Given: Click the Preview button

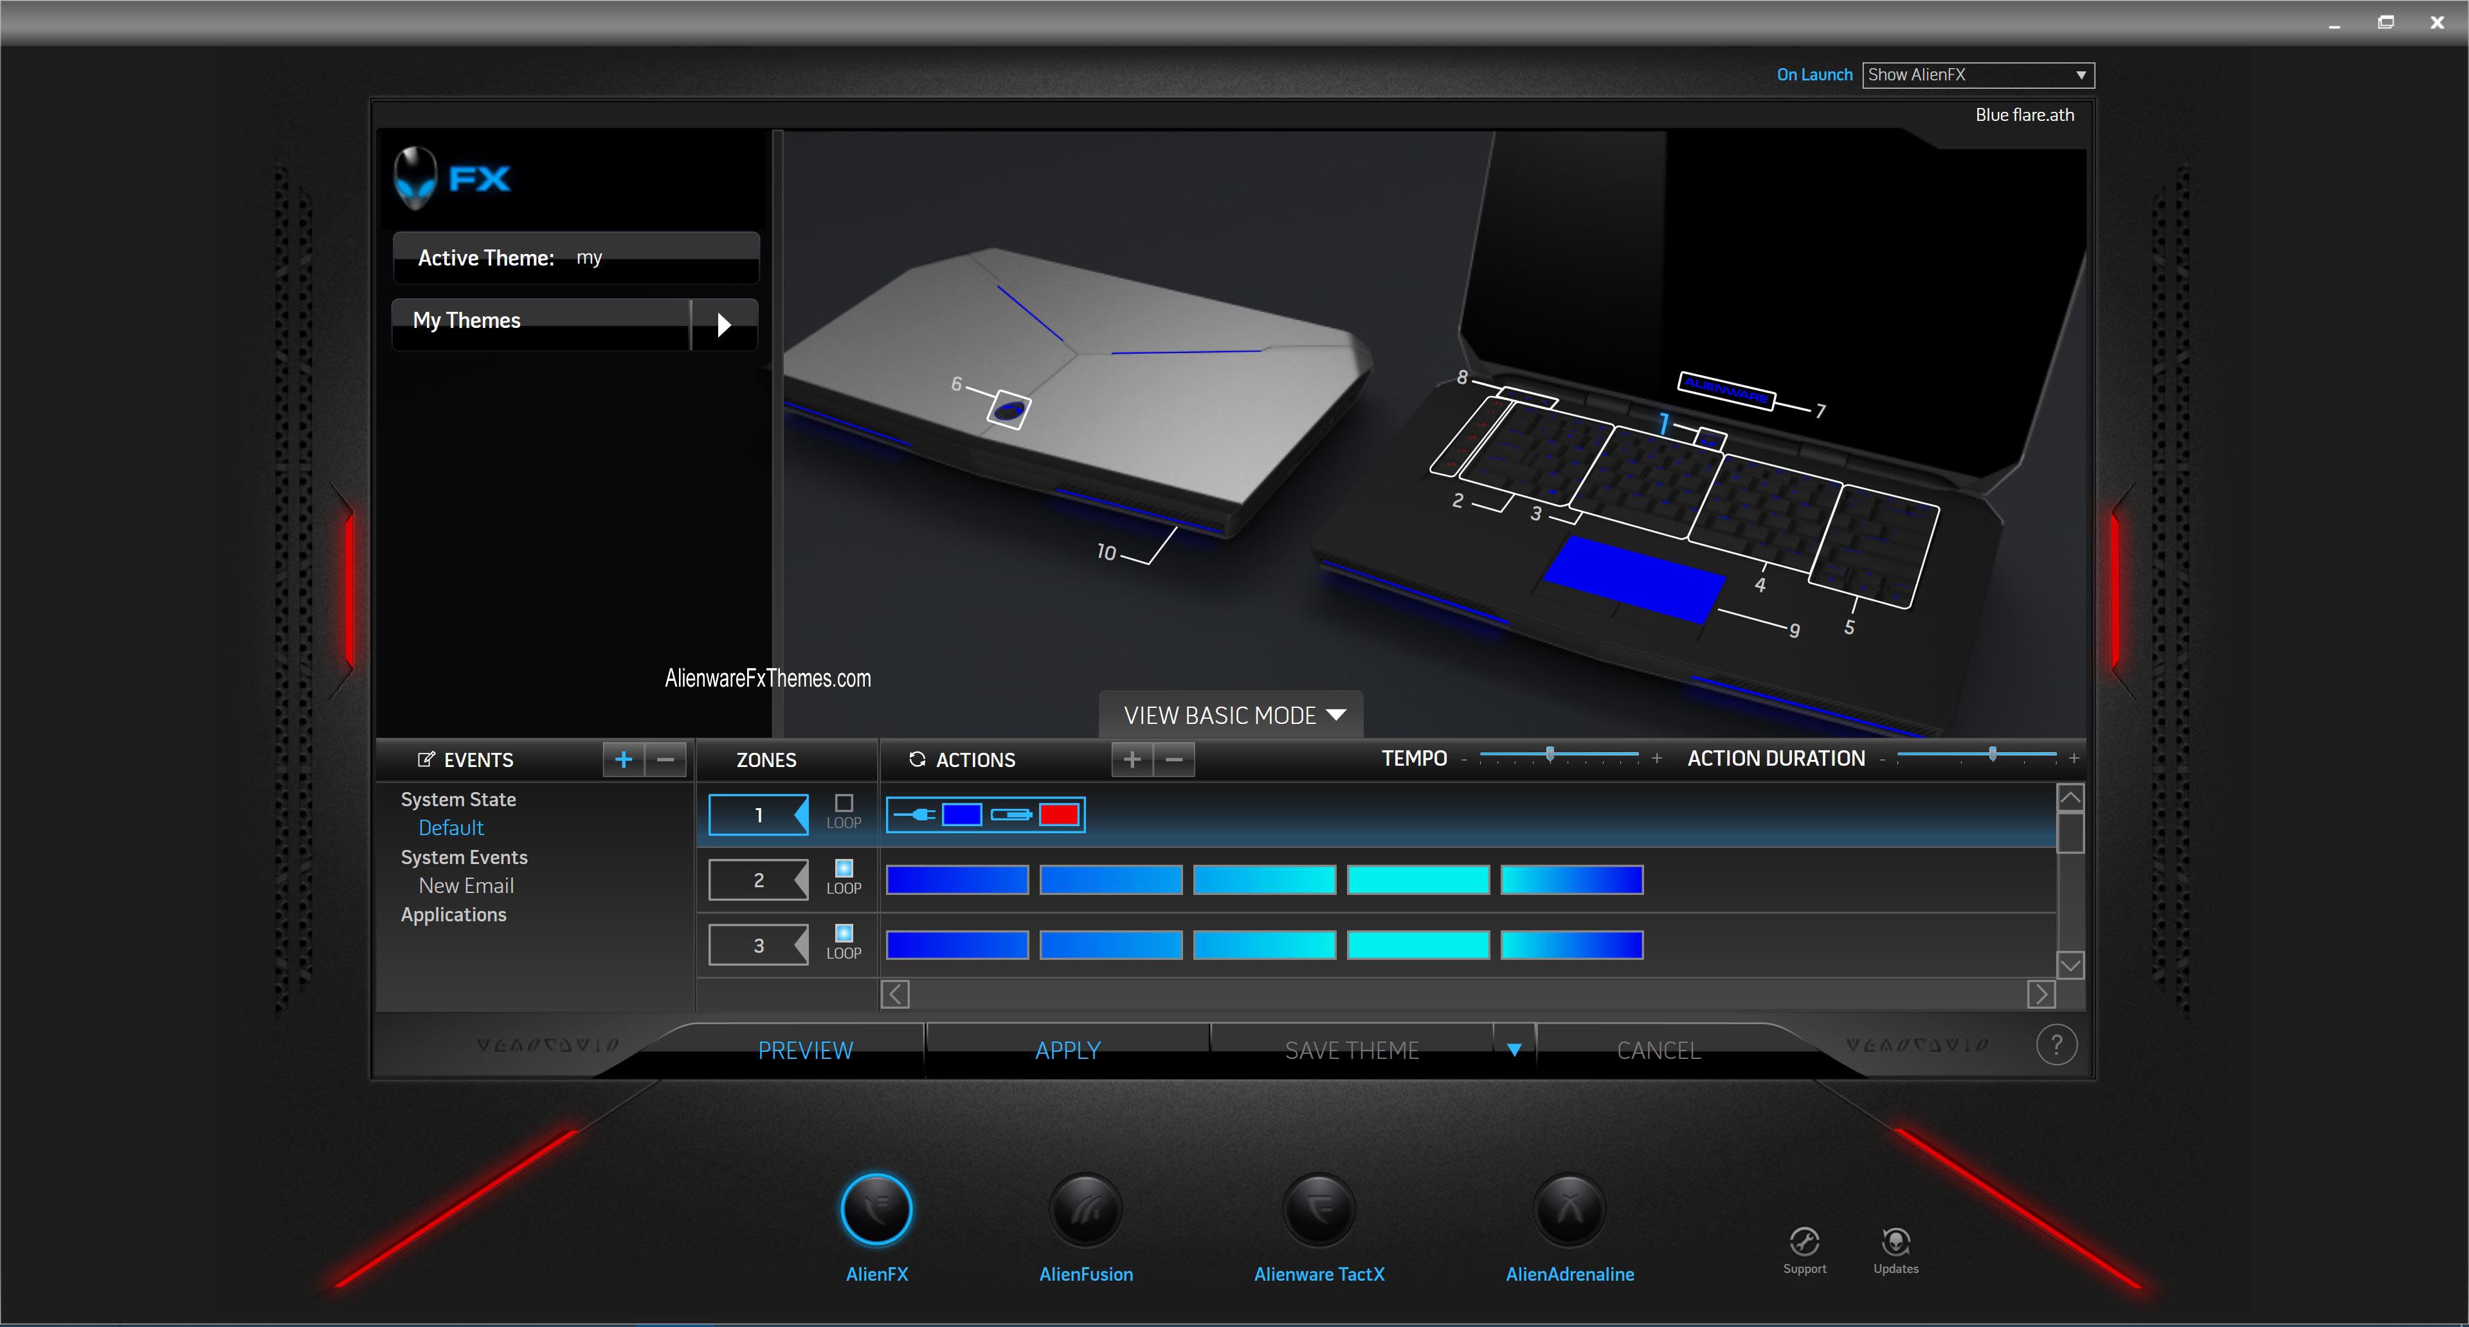Looking at the screenshot, I should coord(805,1050).
